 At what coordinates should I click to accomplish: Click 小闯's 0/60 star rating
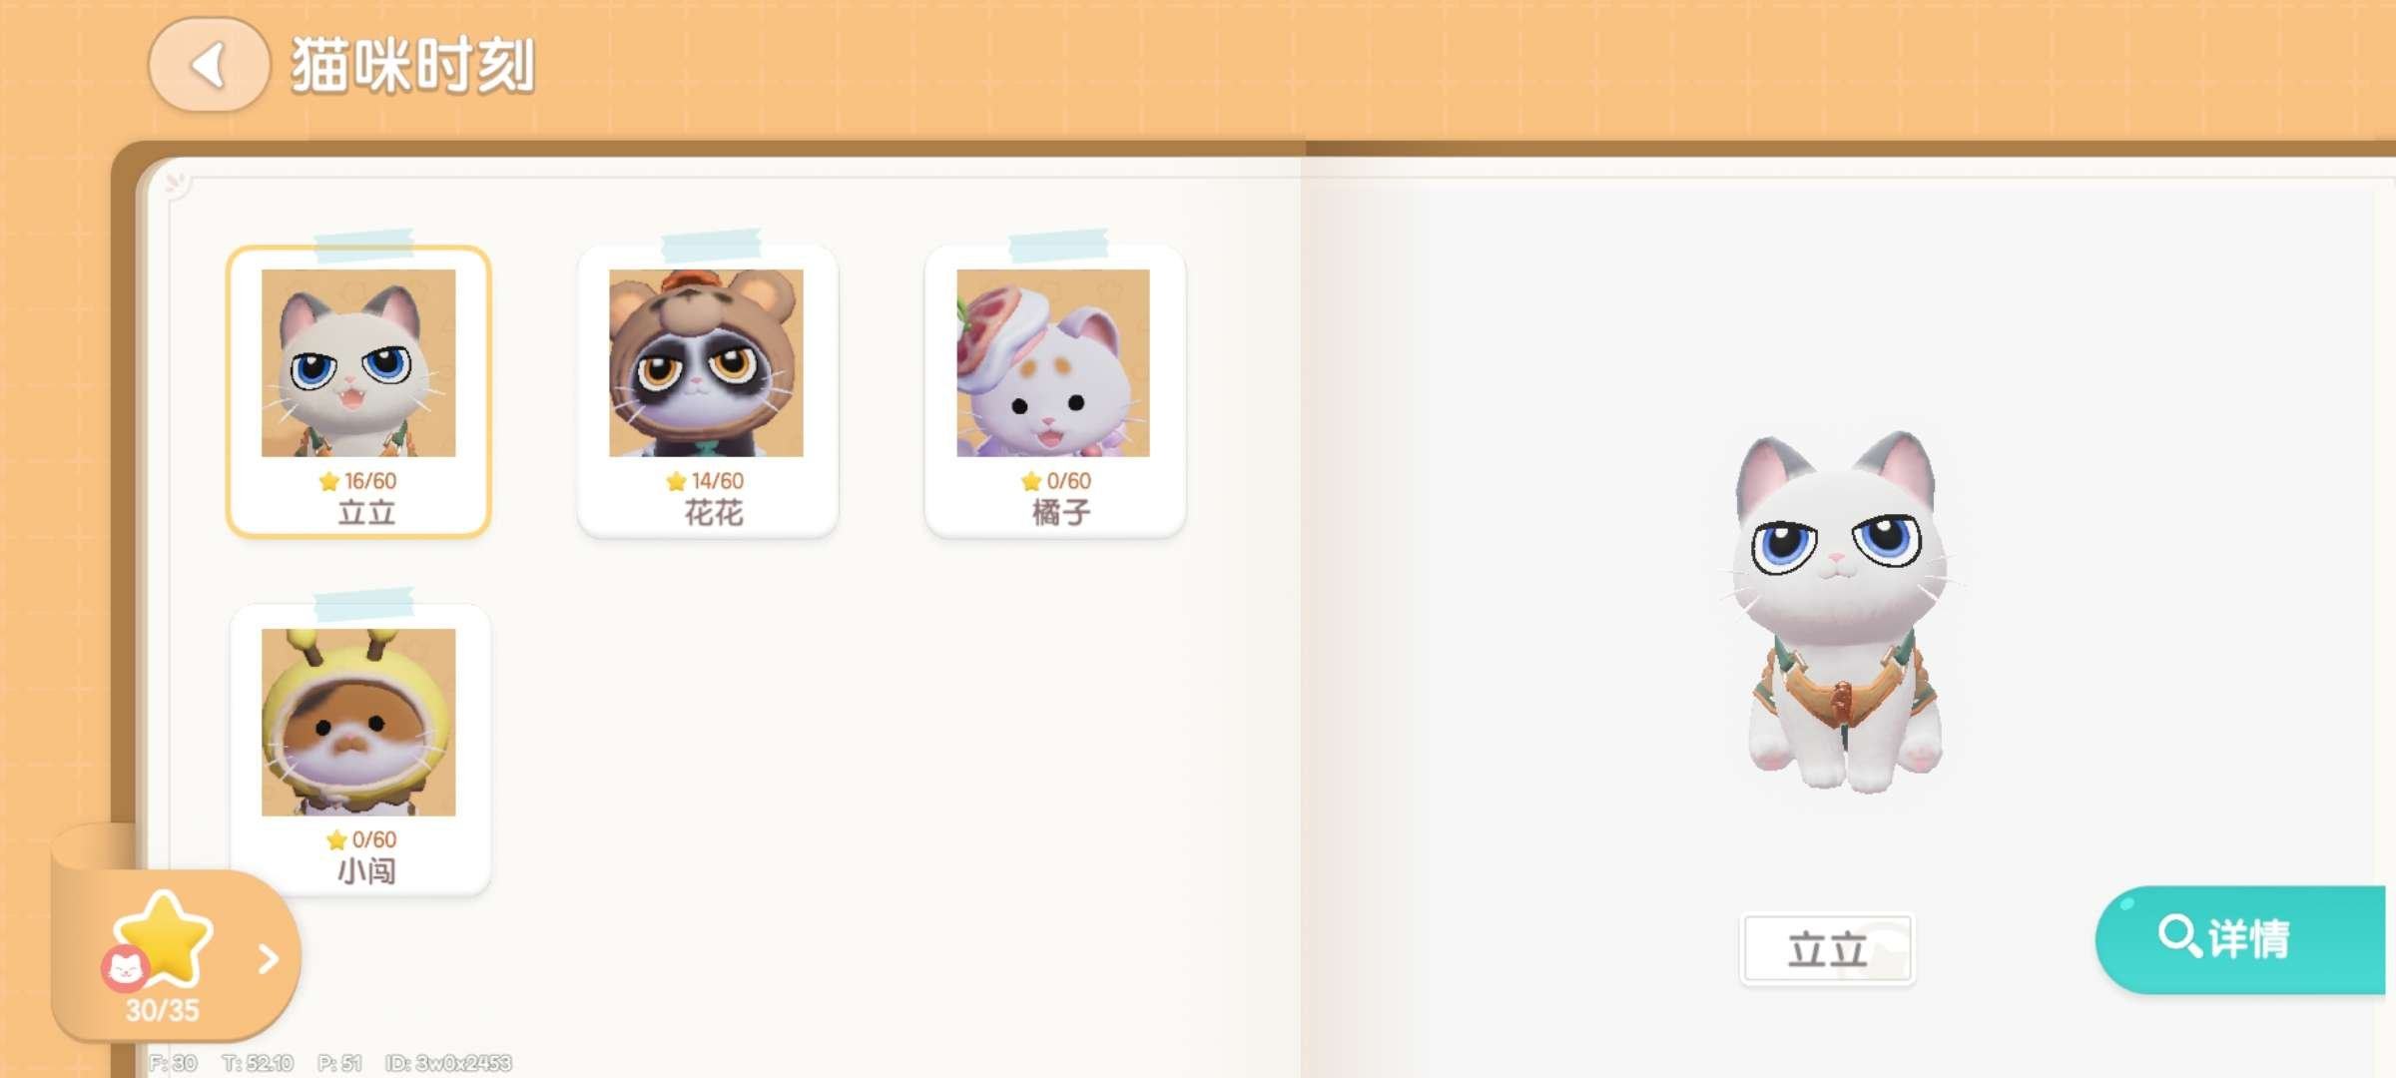pyautogui.click(x=361, y=839)
